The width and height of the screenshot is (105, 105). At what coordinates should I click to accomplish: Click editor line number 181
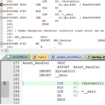point(16,79)
